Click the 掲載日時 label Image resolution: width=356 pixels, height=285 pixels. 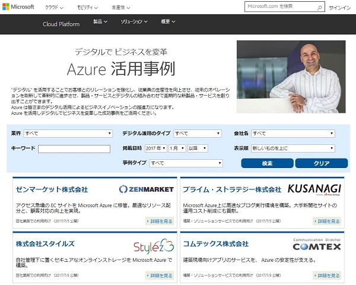(x=132, y=148)
